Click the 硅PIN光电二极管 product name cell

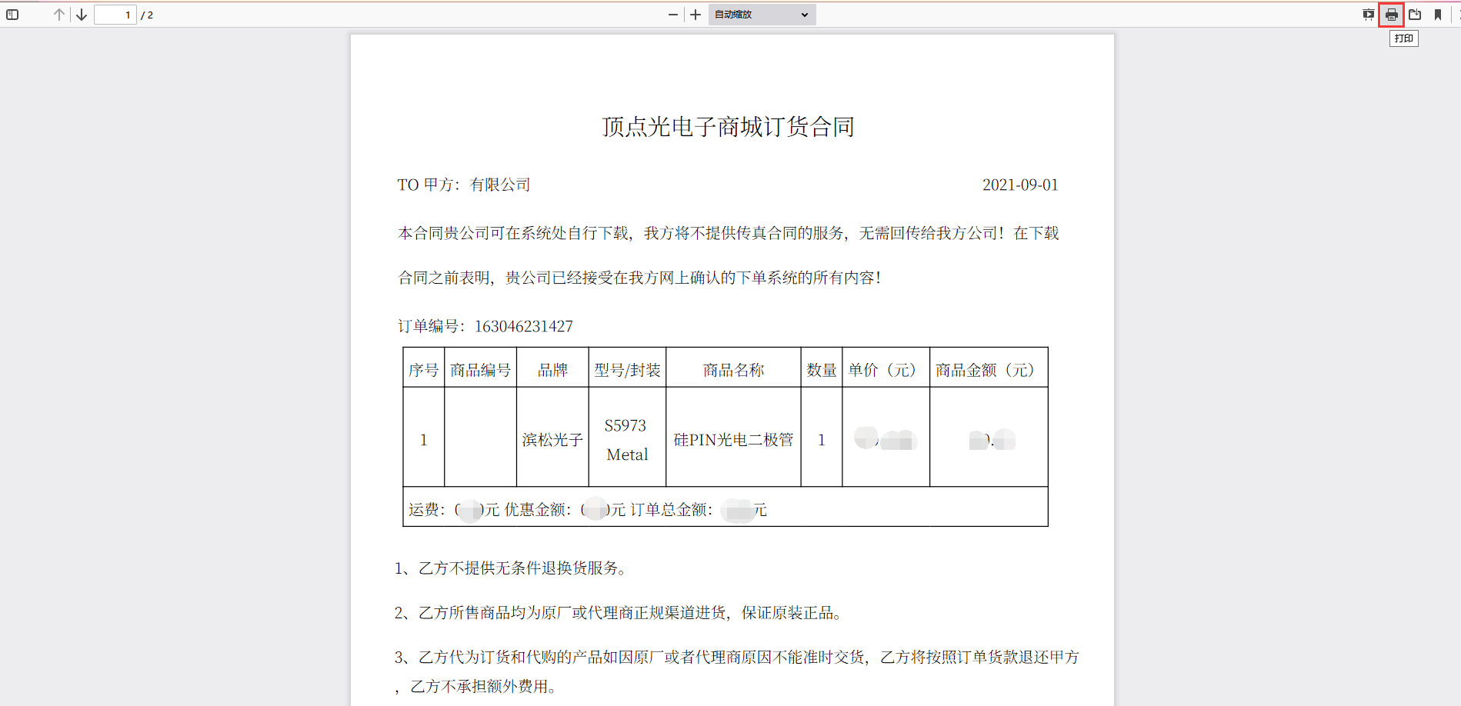tap(732, 440)
